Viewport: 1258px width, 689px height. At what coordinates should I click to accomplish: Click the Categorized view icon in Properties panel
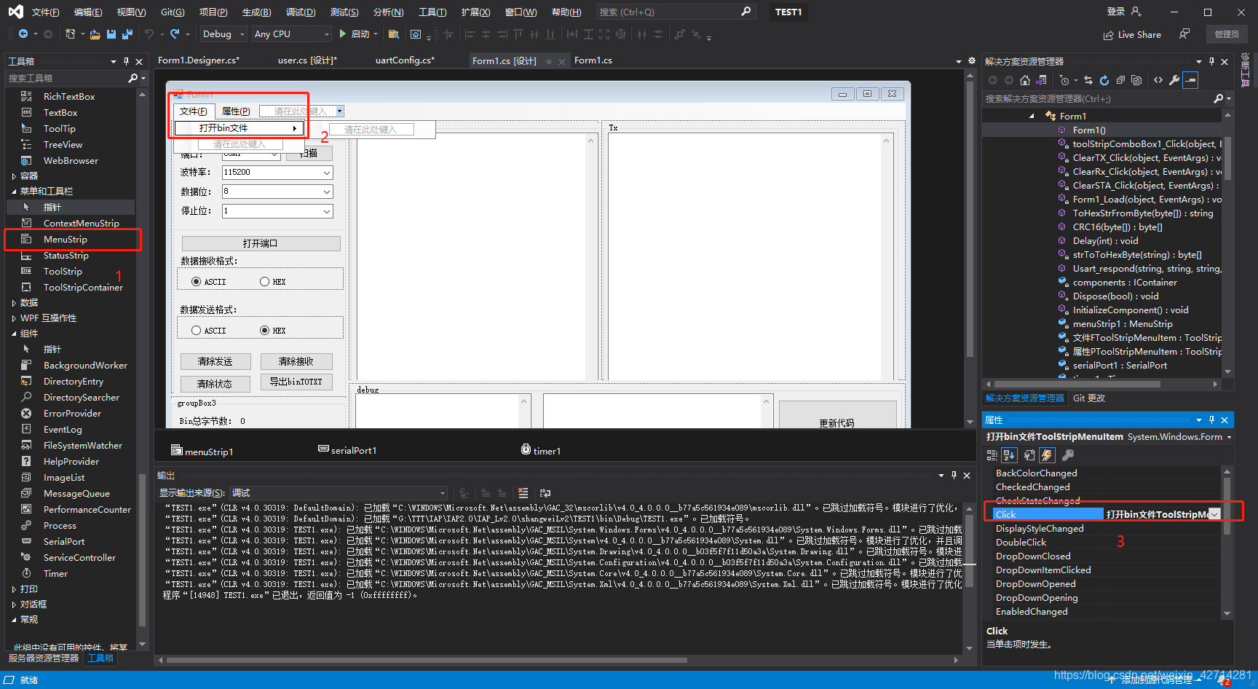click(992, 455)
